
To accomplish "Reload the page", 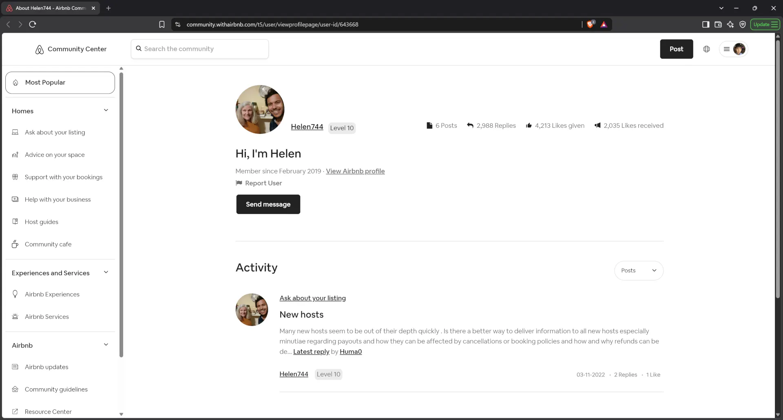I will point(33,24).
